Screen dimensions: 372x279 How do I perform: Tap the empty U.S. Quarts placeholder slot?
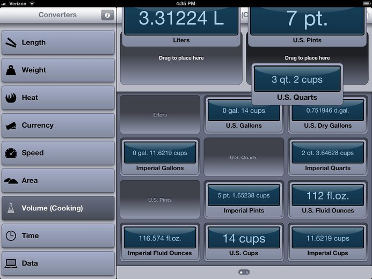(x=244, y=157)
